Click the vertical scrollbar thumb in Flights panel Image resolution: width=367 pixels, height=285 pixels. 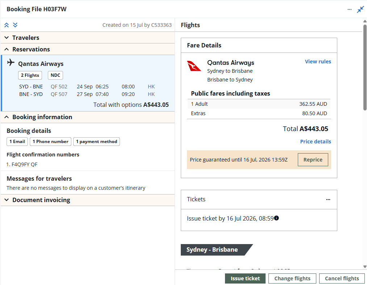tap(365, 67)
